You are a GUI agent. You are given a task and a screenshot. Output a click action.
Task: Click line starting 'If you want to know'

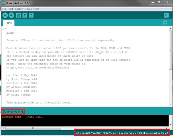pyautogui.click(x=68, y=60)
